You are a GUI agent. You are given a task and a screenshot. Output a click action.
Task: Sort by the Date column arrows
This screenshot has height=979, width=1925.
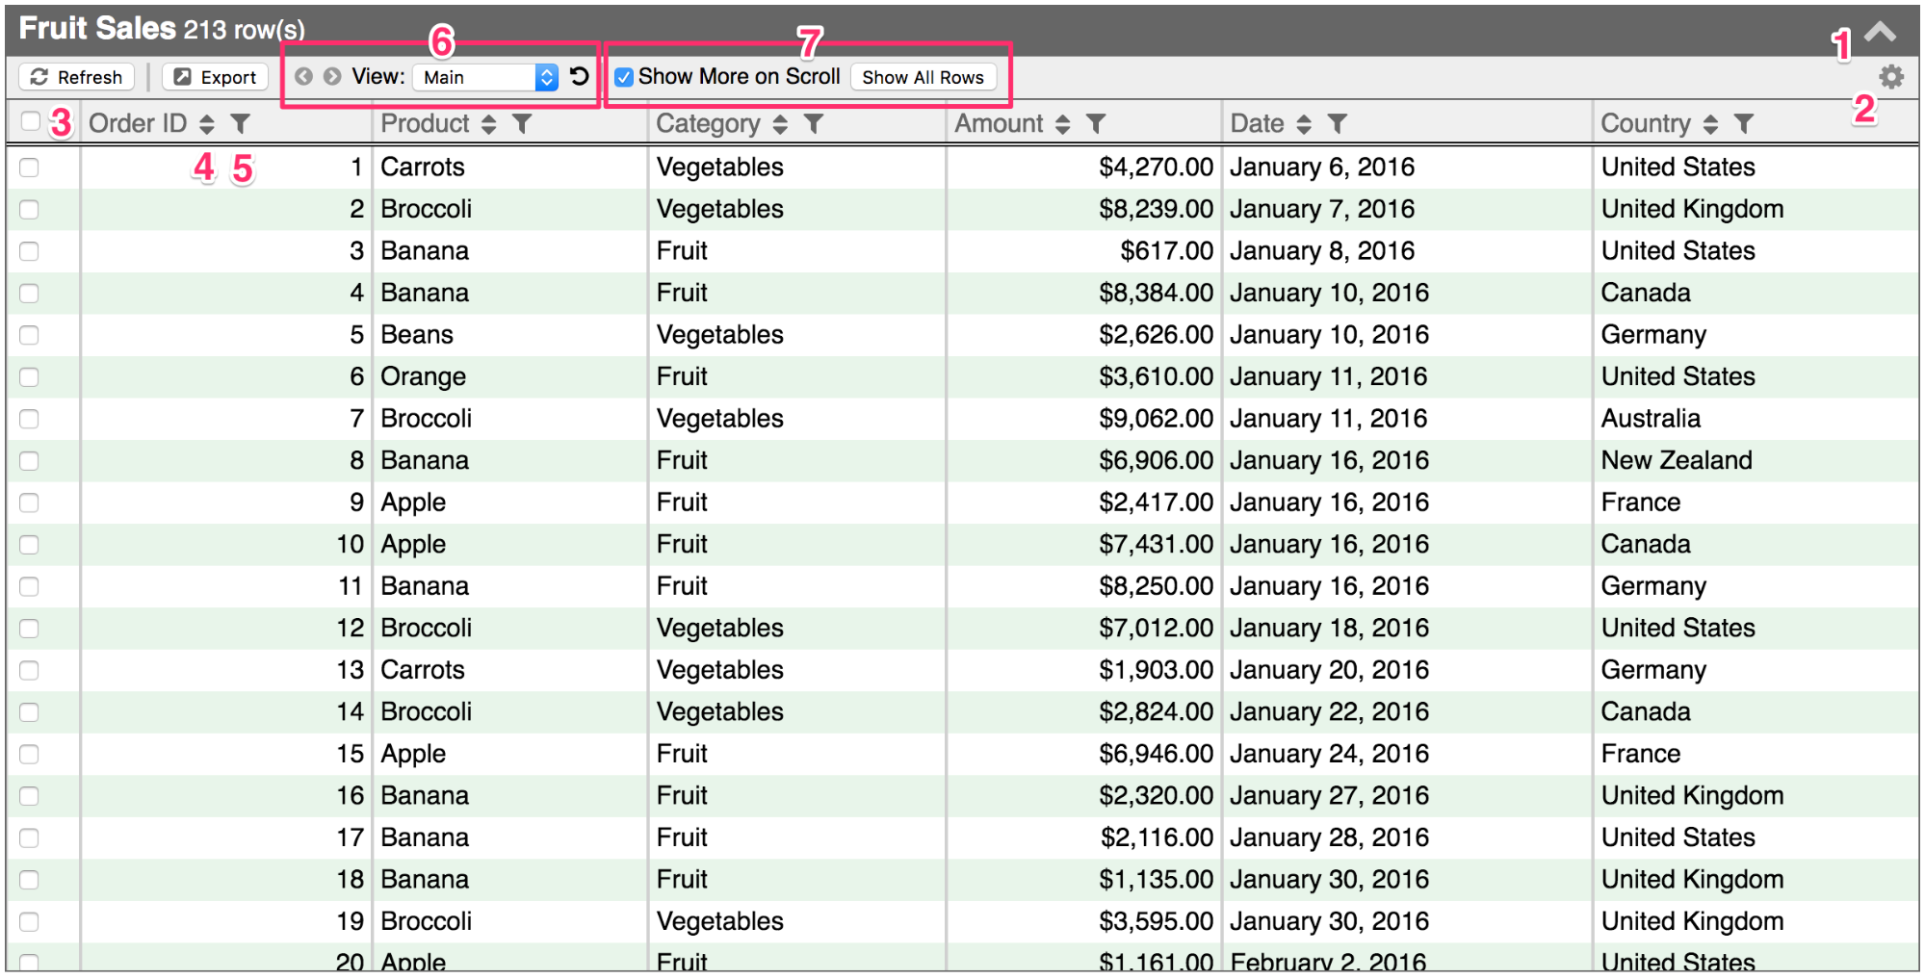(1304, 123)
